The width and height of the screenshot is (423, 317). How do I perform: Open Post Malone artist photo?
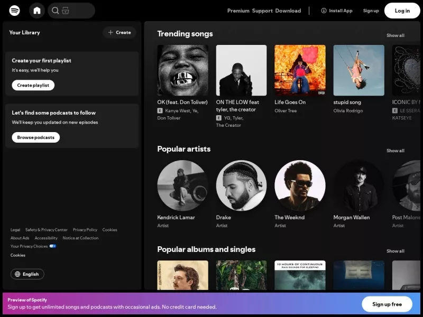point(406,185)
